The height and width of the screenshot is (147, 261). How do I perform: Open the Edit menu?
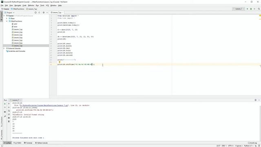click(x=7, y=5)
